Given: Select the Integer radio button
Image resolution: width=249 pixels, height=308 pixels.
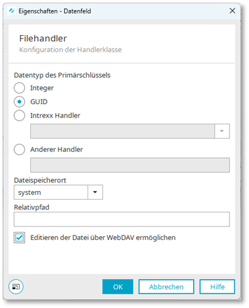Looking at the screenshot, I should pyautogui.click(x=20, y=88).
